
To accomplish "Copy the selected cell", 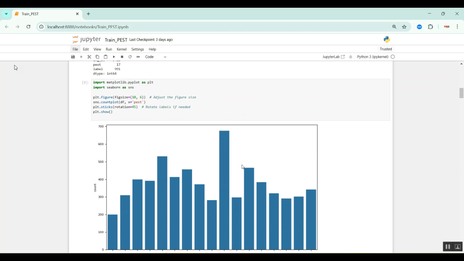I will point(97,57).
